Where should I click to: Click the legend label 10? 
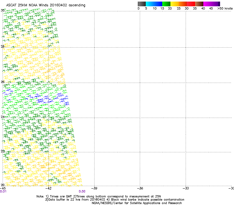155,9
